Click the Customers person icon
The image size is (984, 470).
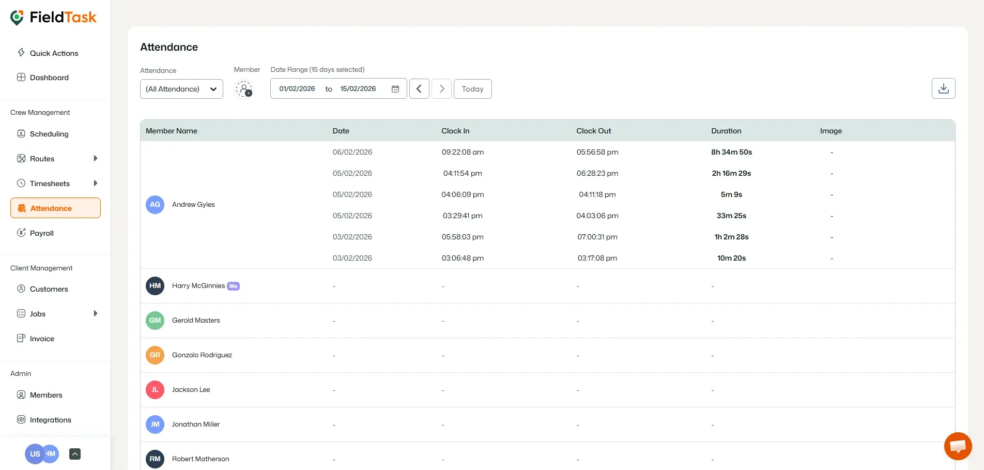click(x=21, y=289)
